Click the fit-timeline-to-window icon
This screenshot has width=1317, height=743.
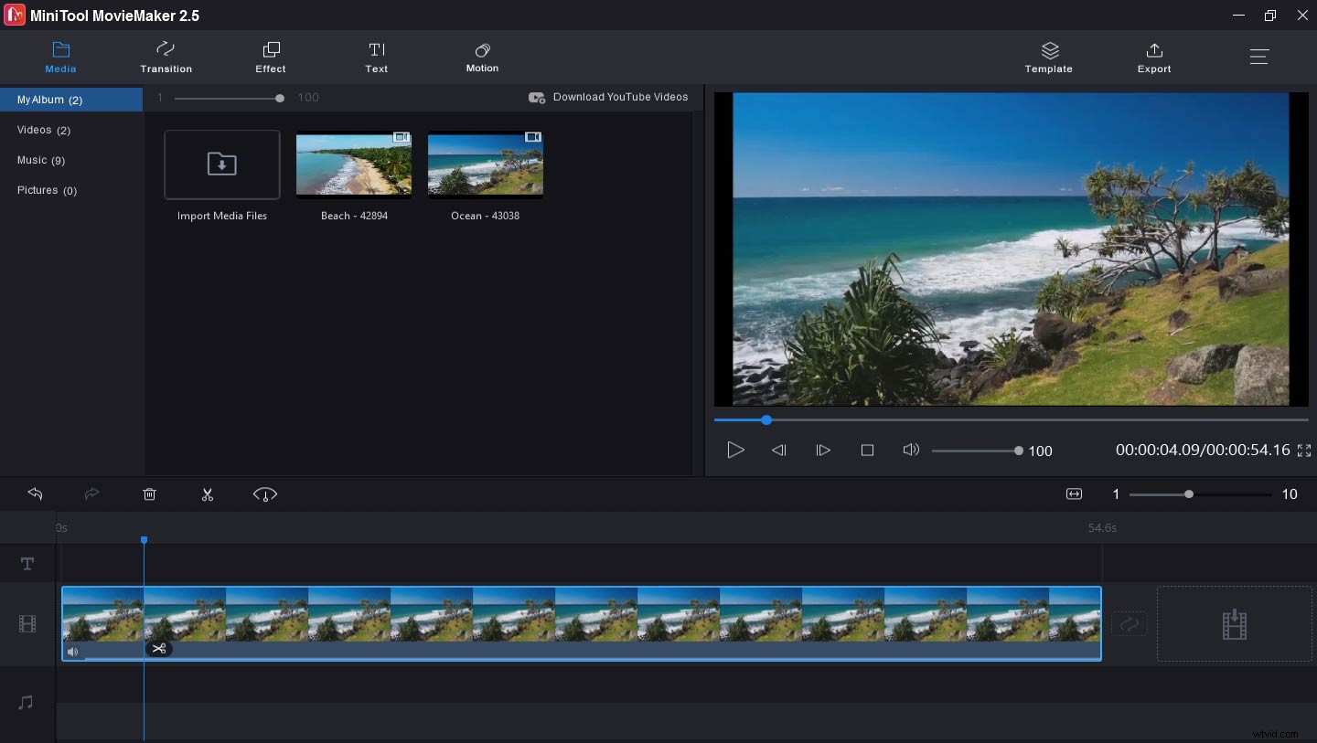point(1074,494)
